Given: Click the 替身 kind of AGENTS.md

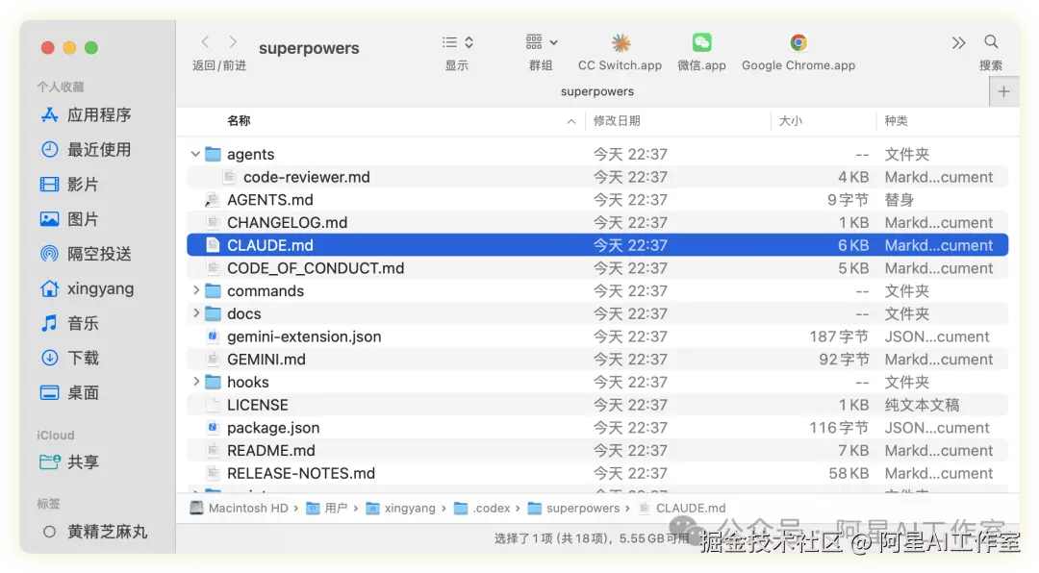Looking at the screenshot, I should [x=900, y=199].
